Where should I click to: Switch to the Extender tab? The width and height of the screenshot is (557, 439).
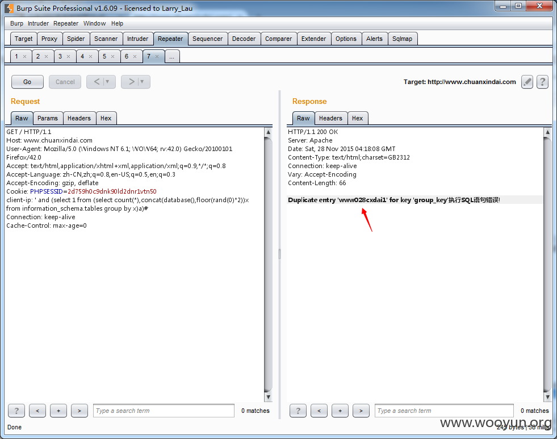(x=313, y=39)
